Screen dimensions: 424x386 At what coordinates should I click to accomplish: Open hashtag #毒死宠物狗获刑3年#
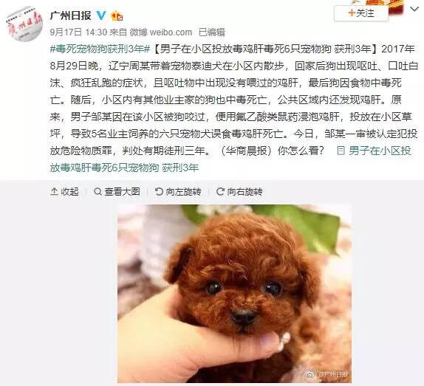[x=100, y=49]
